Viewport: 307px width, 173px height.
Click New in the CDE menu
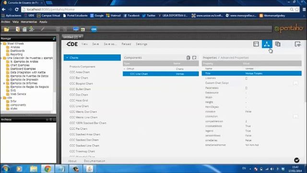click(84, 44)
